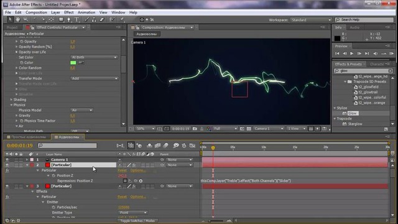
Task: Toggle Hide Shy Layers icon
Action: pos(149,146)
